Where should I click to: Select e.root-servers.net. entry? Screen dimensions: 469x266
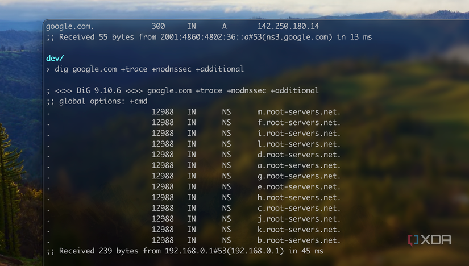click(x=299, y=186)
